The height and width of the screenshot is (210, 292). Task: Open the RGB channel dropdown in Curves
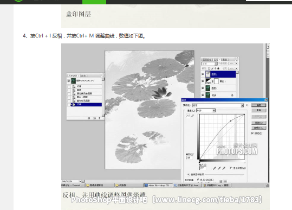pos(206,111)
